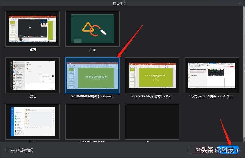Close the 窗口共享 dialog
245x158 pixels.
(x=240, y=3)
